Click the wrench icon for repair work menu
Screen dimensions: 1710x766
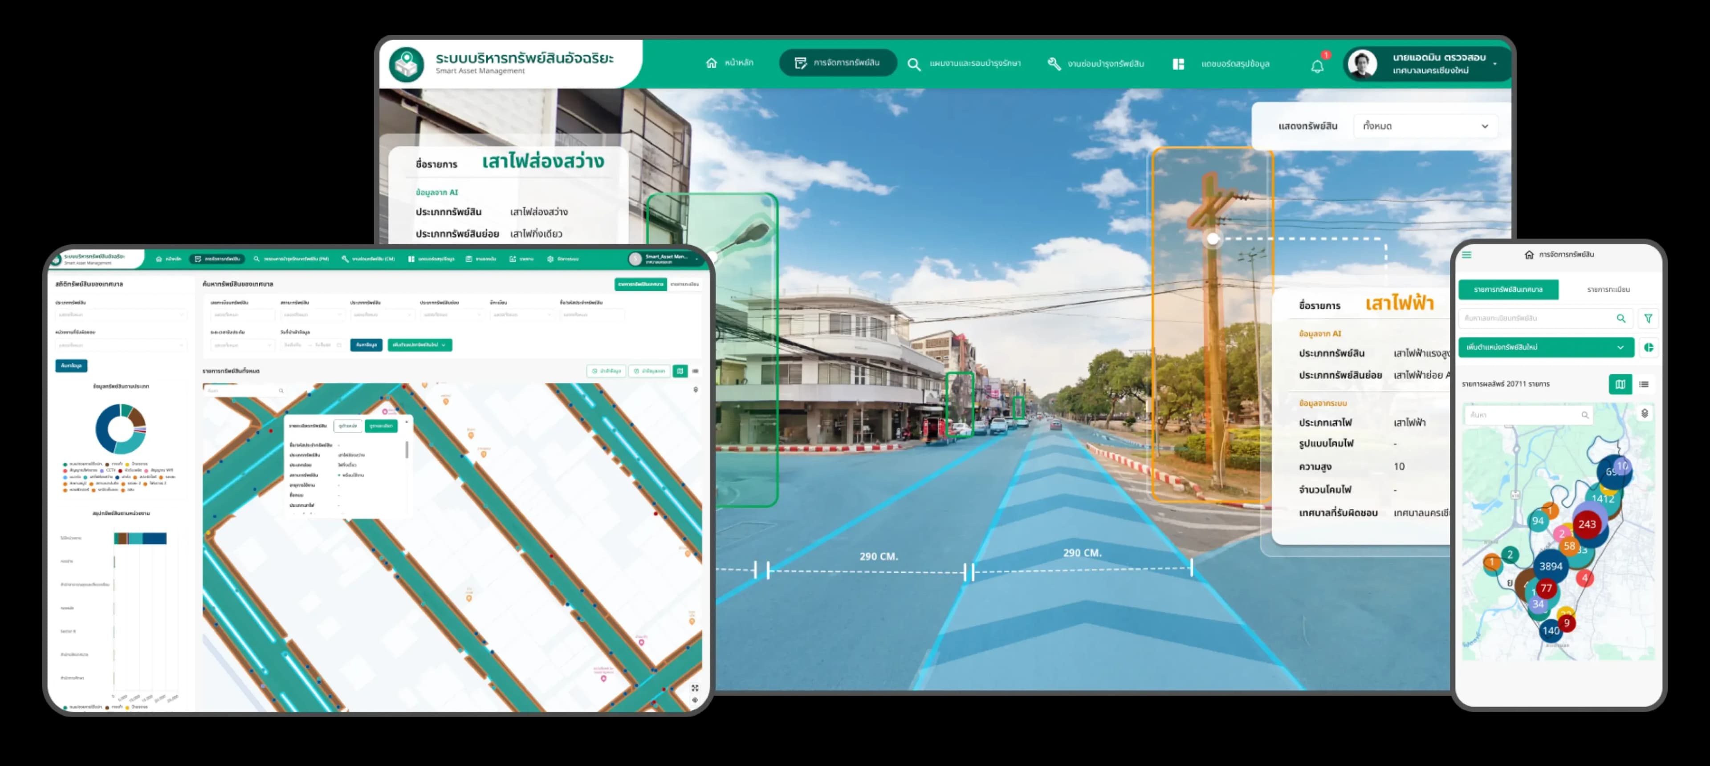1054,64
